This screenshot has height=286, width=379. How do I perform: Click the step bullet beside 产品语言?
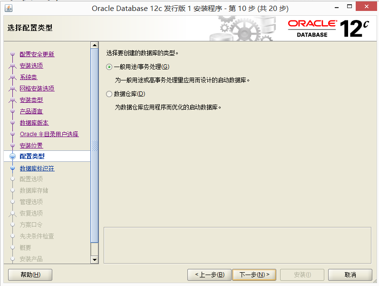click(12, 111)
